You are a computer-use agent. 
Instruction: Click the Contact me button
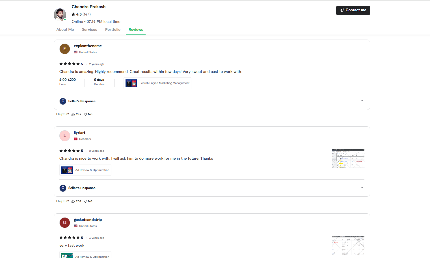pos(353,10)
